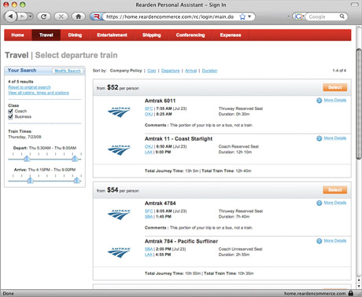The height and width of the screenshot is (297, 362).
Task: Open the Shipping tab
Action: point(152,35)
